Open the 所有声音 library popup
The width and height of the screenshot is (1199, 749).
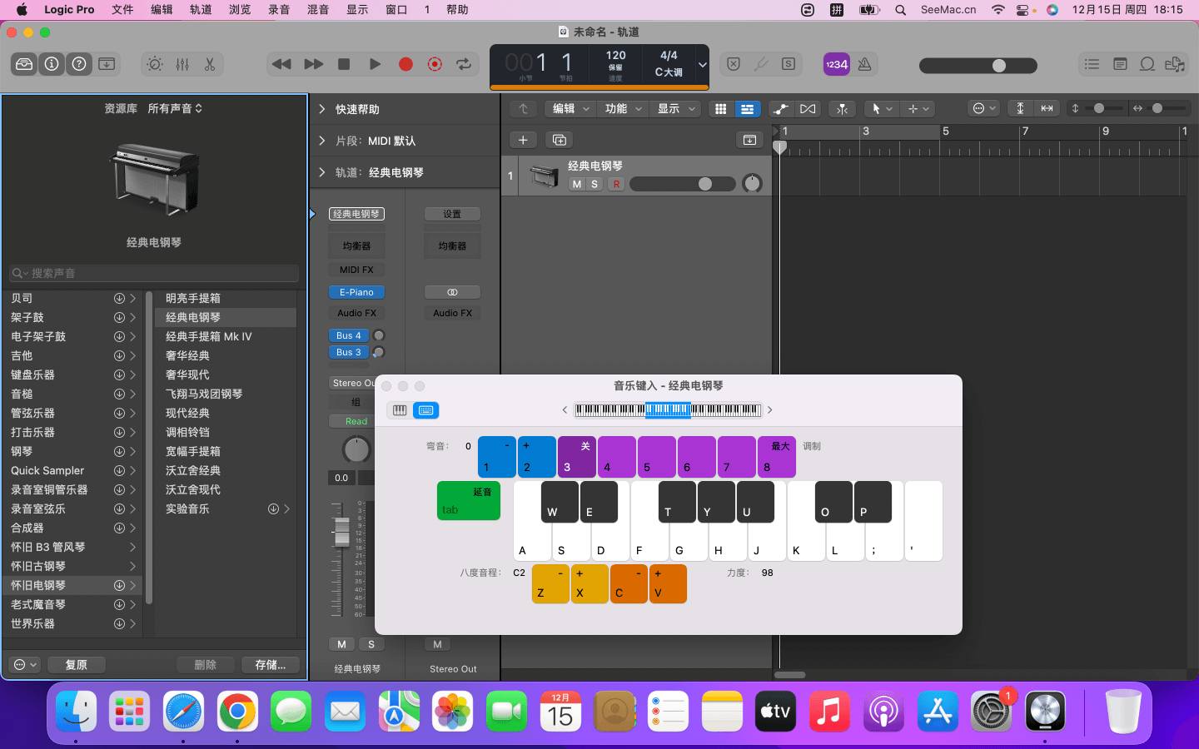[175, 108]
